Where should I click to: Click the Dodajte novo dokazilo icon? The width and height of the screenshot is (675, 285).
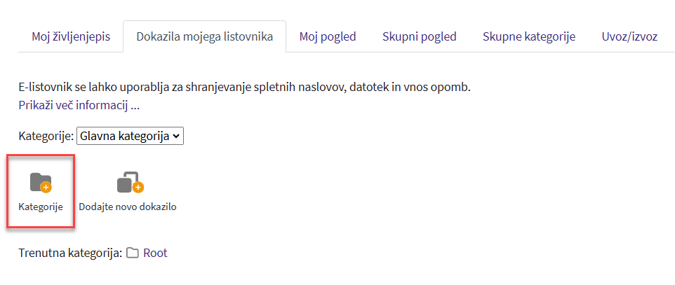click(x=128, y=183)
